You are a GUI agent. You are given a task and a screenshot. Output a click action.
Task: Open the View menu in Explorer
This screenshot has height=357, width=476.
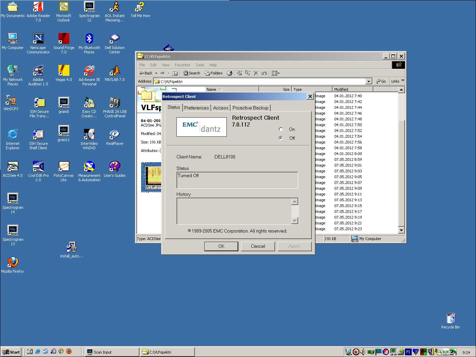click(x=166, y=65)
